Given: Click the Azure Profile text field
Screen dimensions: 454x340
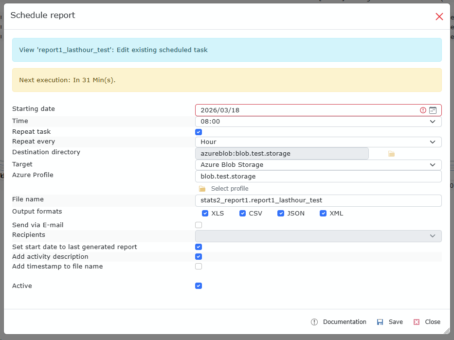Looking at the screenshot, I should tap(318, 177).
